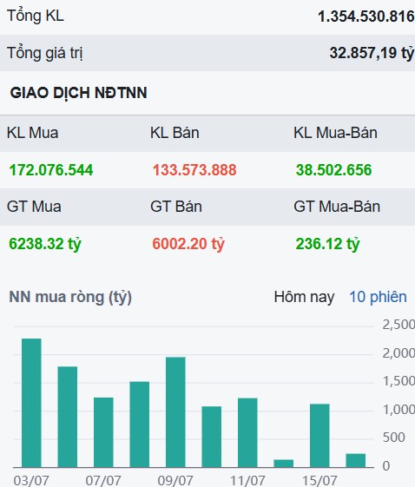The height and width of the screenshot is (487, 415).
Task: Select the 10 phiên chart tab
Action: coord(378,297)
